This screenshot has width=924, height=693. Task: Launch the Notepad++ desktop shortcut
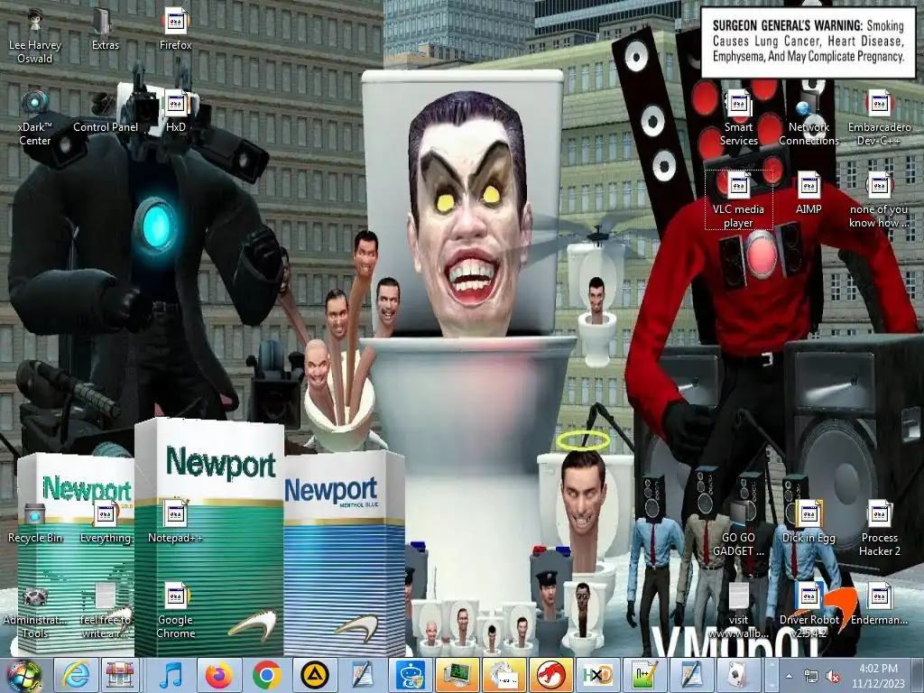(176, 522)
